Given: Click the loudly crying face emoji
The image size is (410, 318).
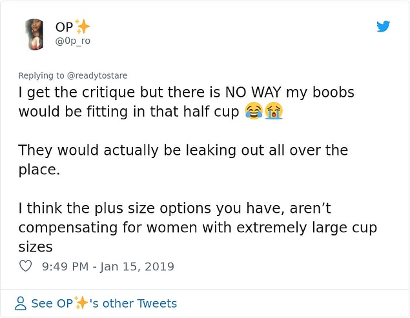Looking at the screenshot, I should coord(274,111).
